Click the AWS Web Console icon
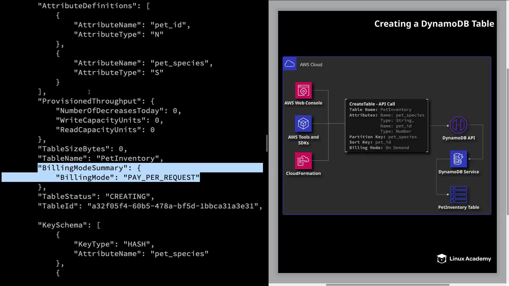Screen dimensions: 509x286 (x=303, y=91)
